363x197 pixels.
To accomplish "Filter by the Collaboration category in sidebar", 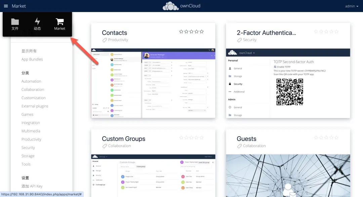I will 33,90.
